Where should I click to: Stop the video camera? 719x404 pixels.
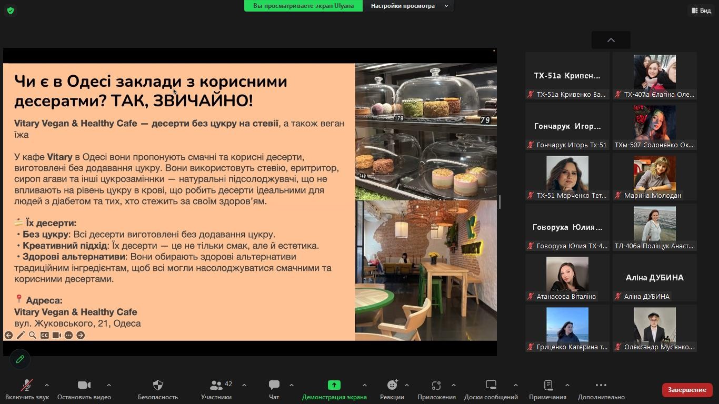[84, 386]
